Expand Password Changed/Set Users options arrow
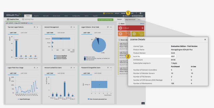Image resolution: width=214 pixels, height=108 pixels. point(111,67)
